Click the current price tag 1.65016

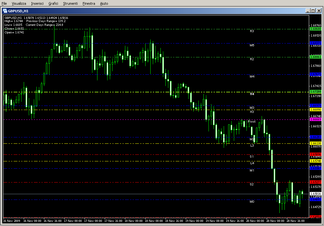(315, 194)
